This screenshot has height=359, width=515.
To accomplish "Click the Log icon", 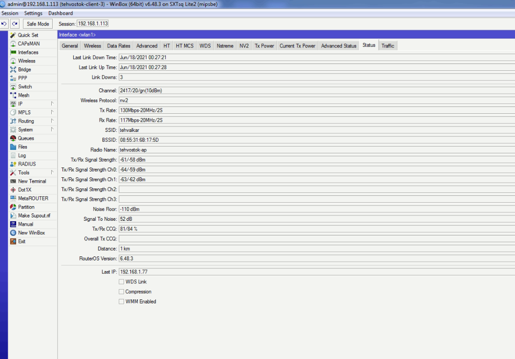I will (13, 155).
